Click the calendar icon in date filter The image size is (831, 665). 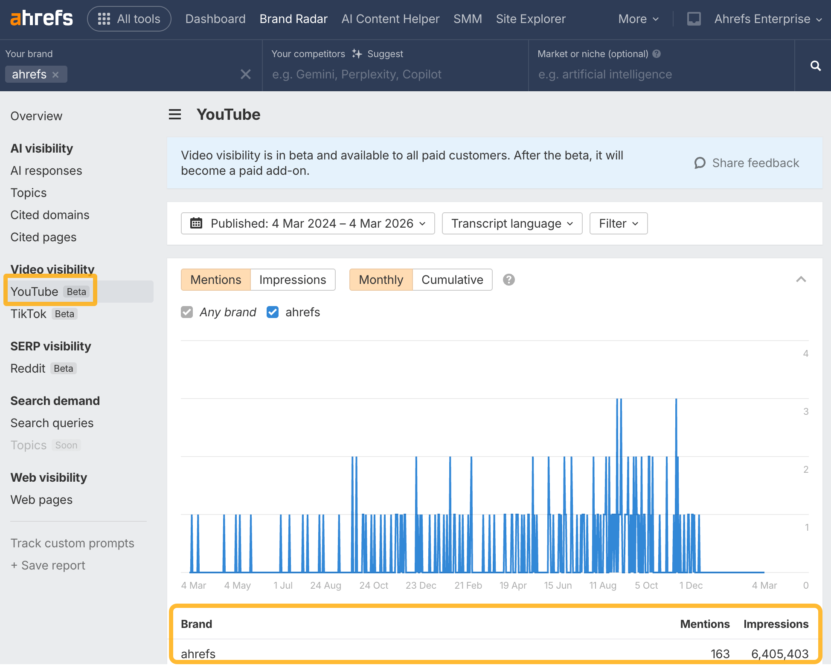[196, 223]
